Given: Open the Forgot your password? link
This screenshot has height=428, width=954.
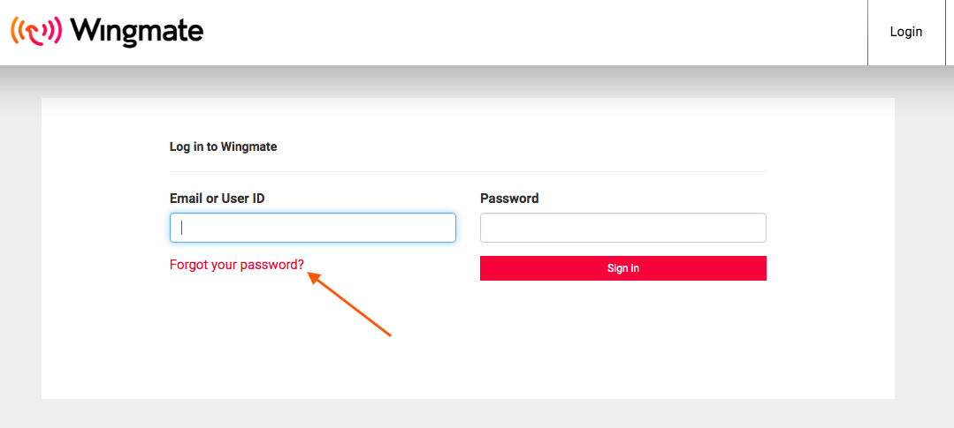Looking at the screenshot, I should (x=237, y=265).
